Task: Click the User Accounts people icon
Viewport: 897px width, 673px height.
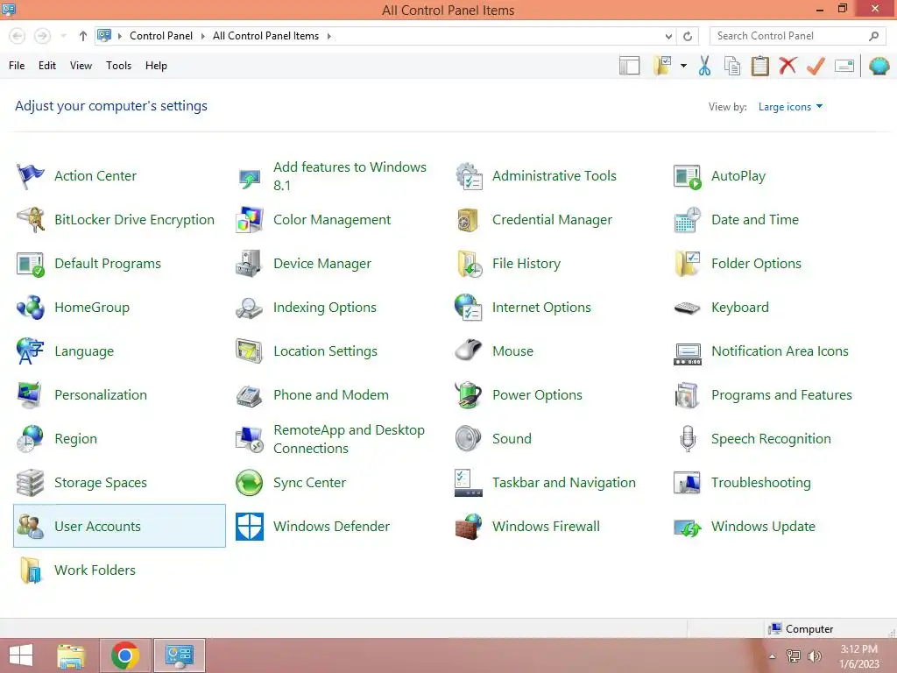Action: click(31, 527)
